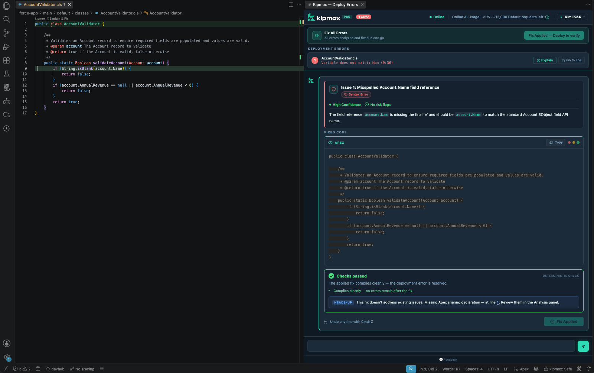This screenshot has width=594, height=373.
Task: Toggle kipmox: Safe mode in status bar
Action: click(x=558, y=369)
